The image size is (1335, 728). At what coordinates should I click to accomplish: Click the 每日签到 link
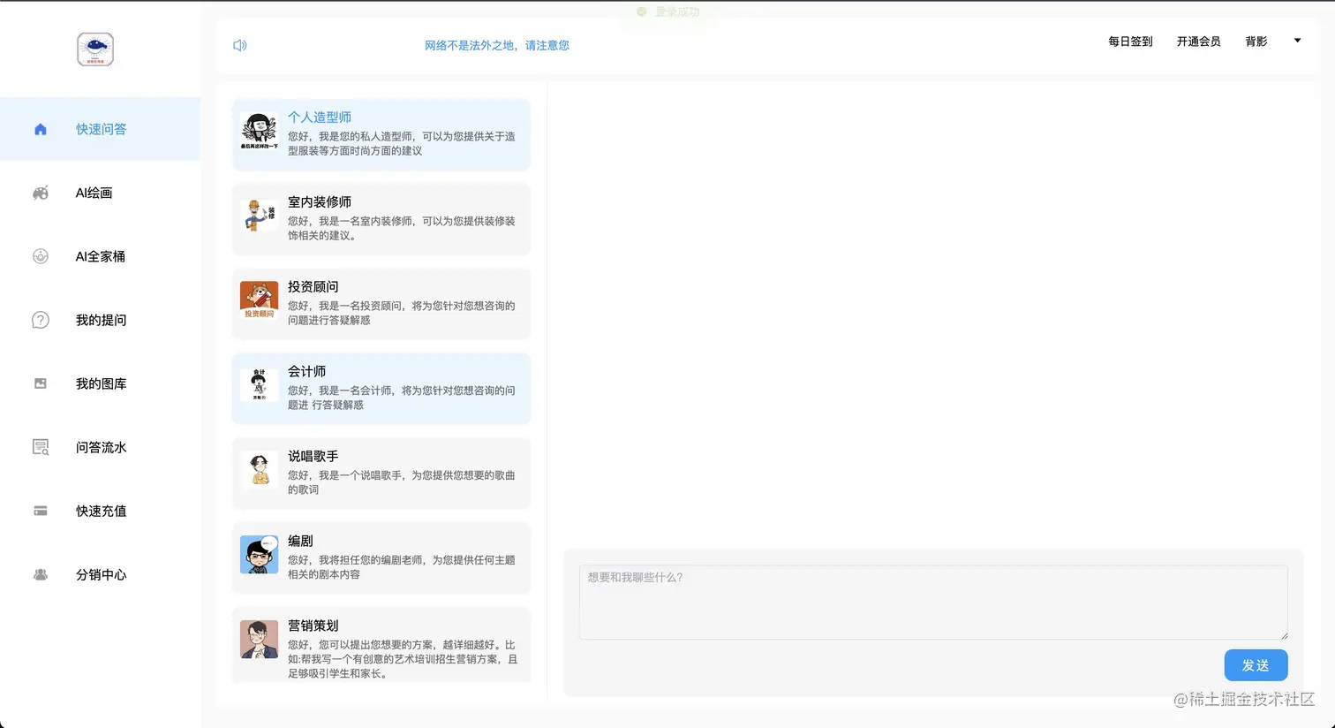pyautogui.click(x=1131, y=42)
